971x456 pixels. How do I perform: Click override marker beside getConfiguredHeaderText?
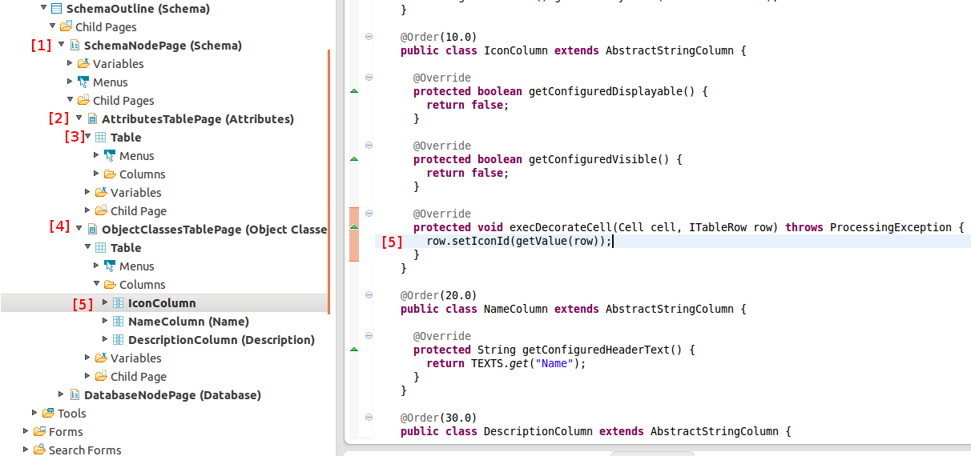click(x=355, y=350)
